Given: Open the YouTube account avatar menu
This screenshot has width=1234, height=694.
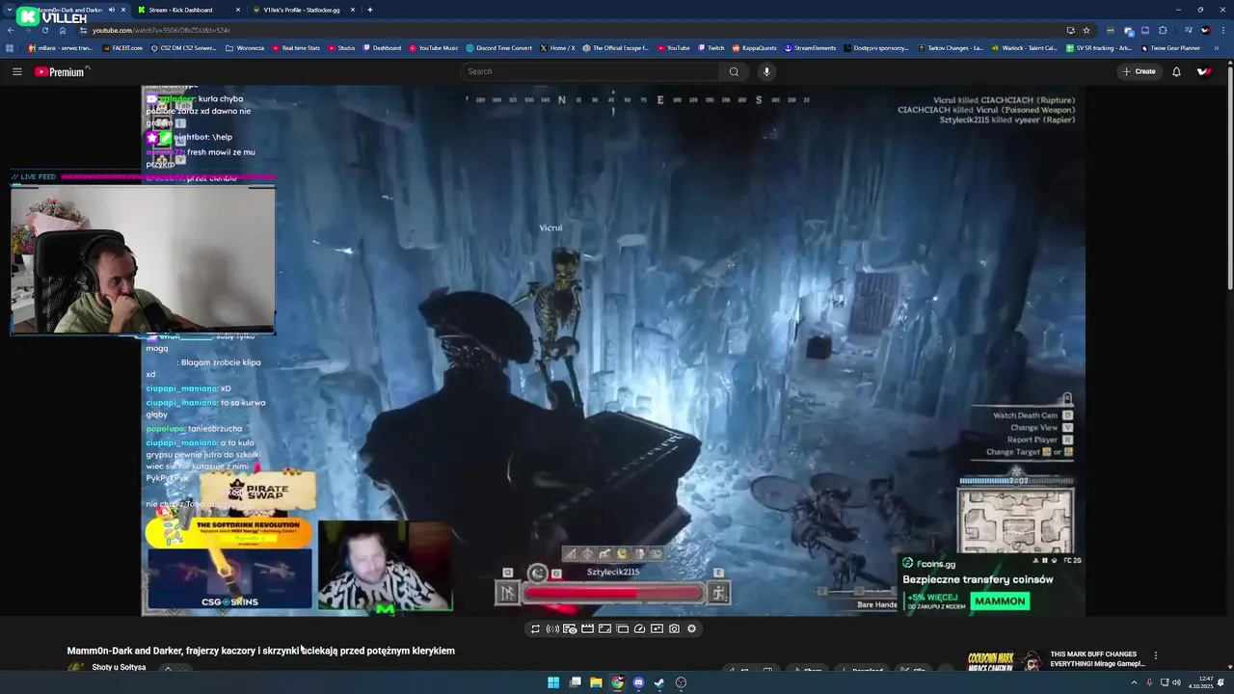Looking at the screenshot, I should (1203, 71).
